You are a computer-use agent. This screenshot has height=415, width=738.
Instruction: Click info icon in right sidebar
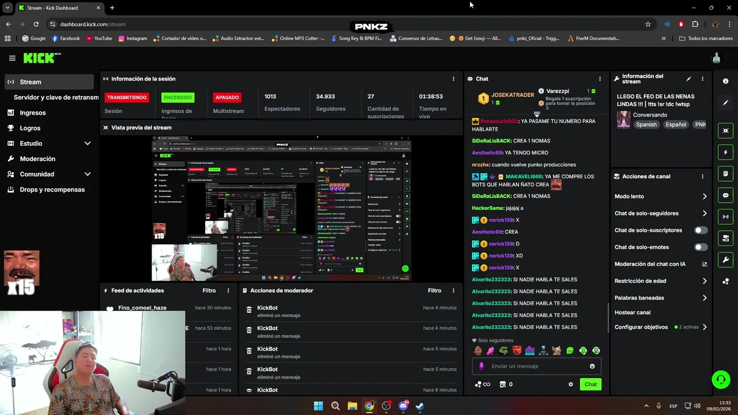pos(725,81)
